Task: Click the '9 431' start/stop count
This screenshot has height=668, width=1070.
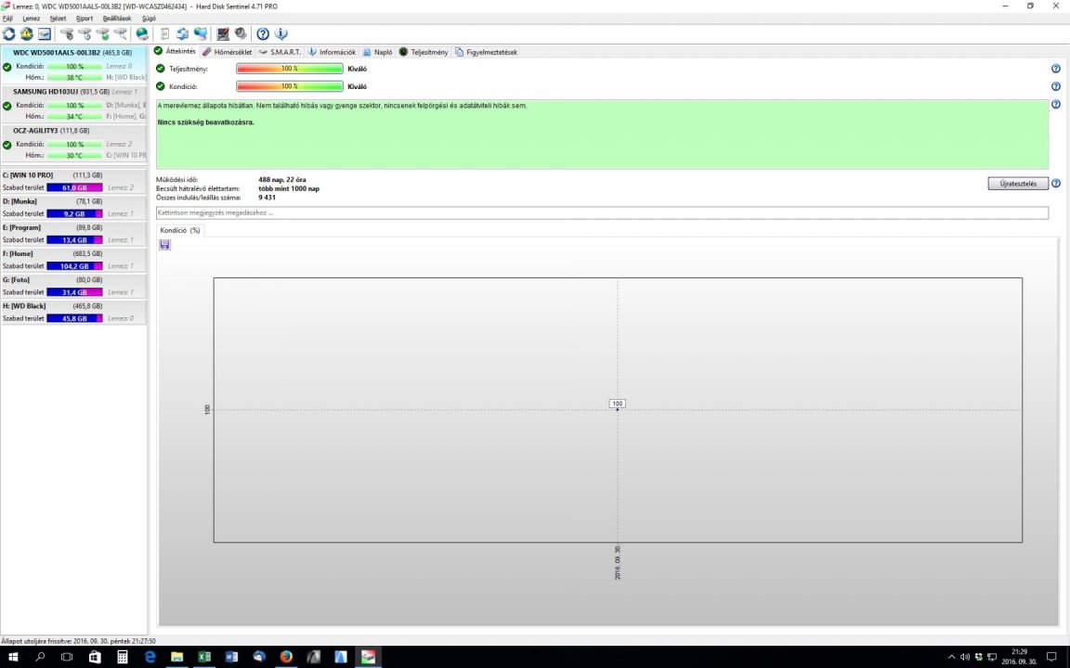Action: point(267,198)
